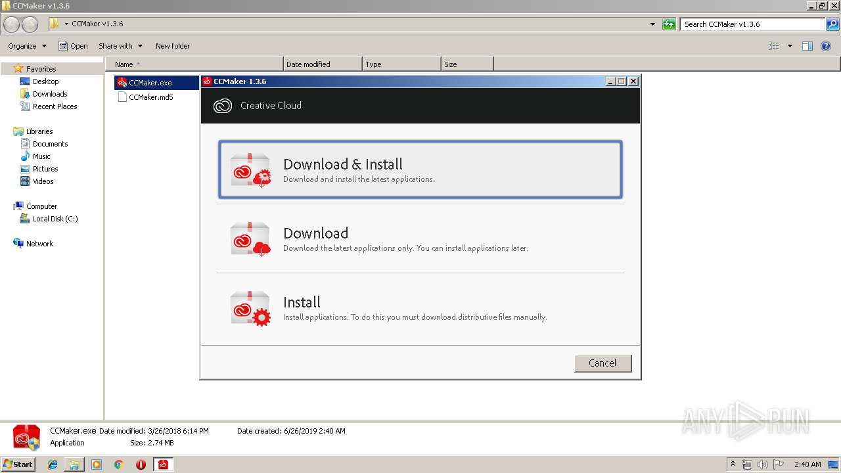Click the Action Center flag icon
Viewport: 841px width, 473px height.
[x=779, y=464]
